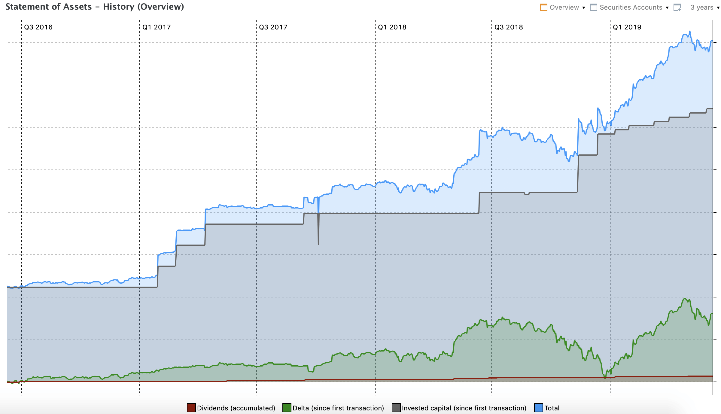
Task: Click the Q1 2018 timeline marker label
Action: 392,27
